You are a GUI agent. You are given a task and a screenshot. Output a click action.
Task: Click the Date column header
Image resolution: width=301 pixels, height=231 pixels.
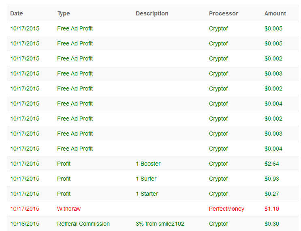(17, 13)
